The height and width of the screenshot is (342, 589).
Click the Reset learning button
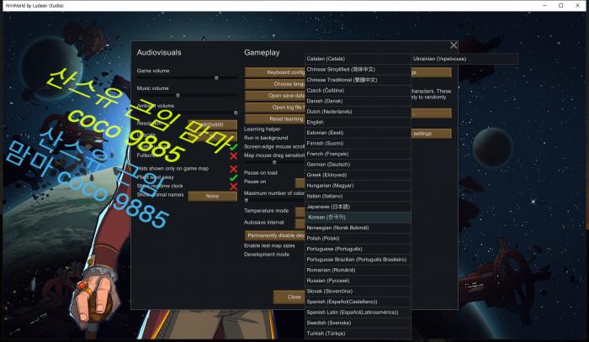coord(275,118)
